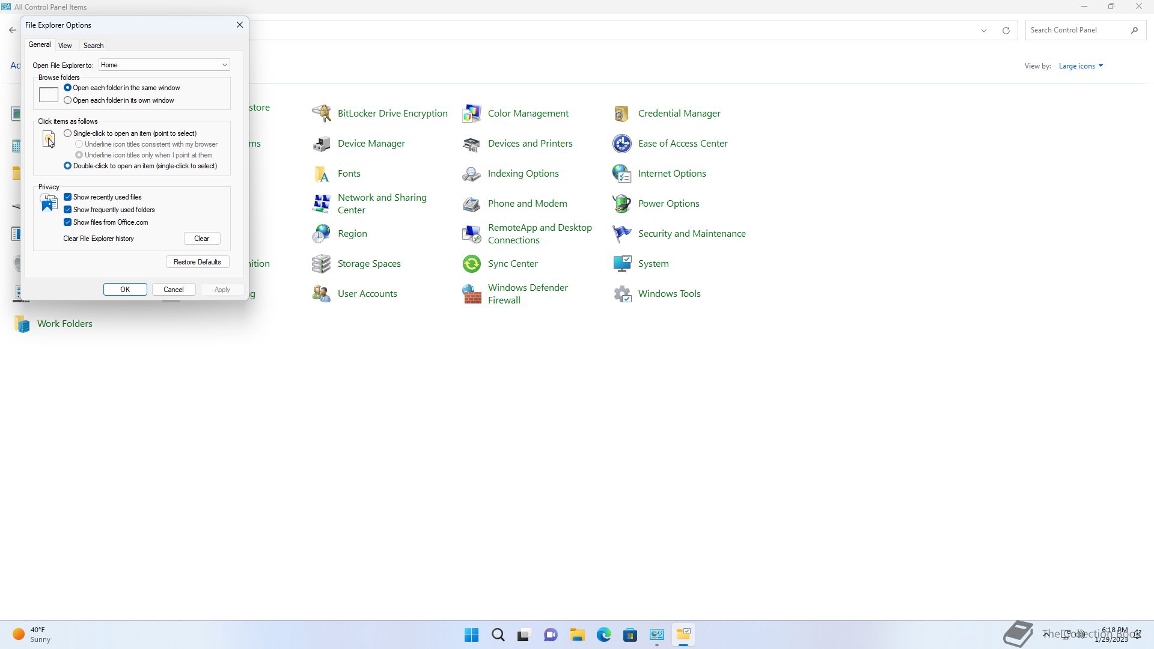Open the User Accounts icon
1154x649 pixels.
[x=322, y=293]
